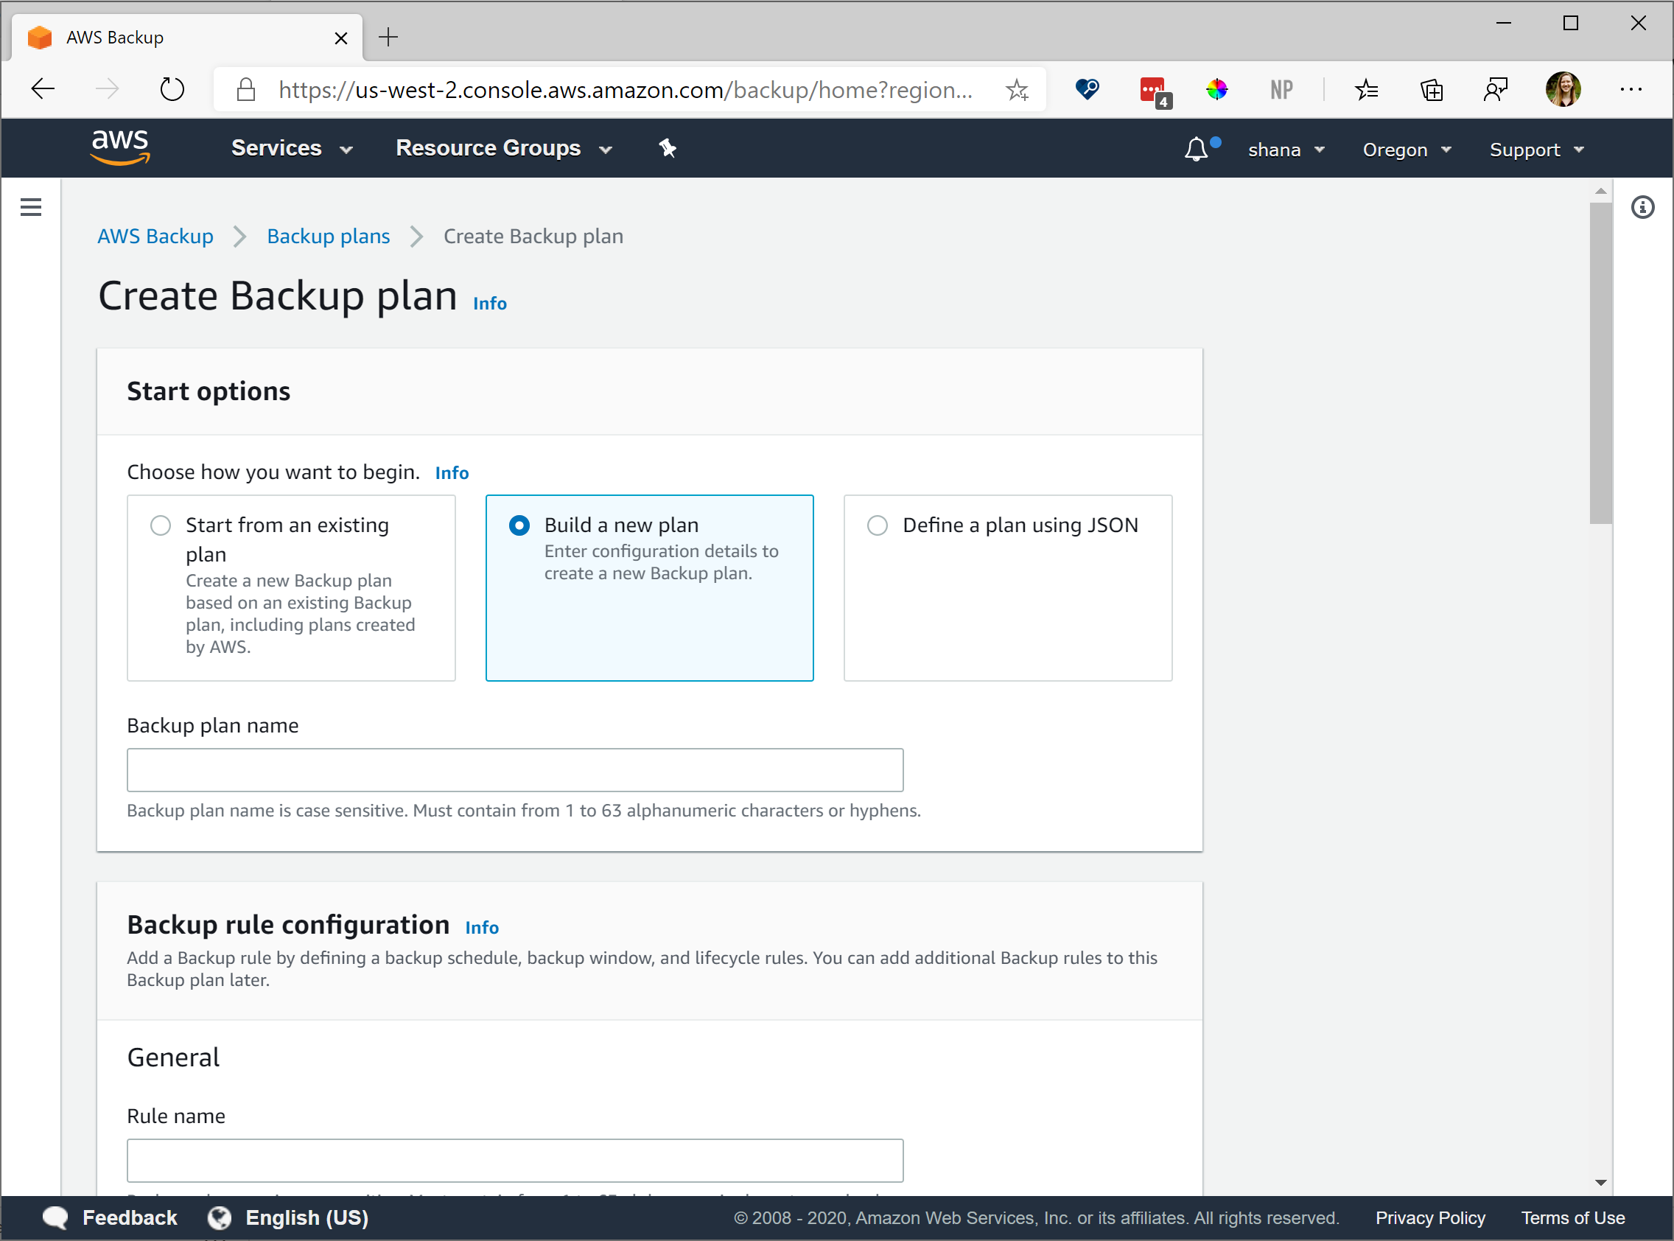The width and height of the screenshot is (1674, 1241).
Task: Click the bookmarks star icon
Action: coord(1020,88)
